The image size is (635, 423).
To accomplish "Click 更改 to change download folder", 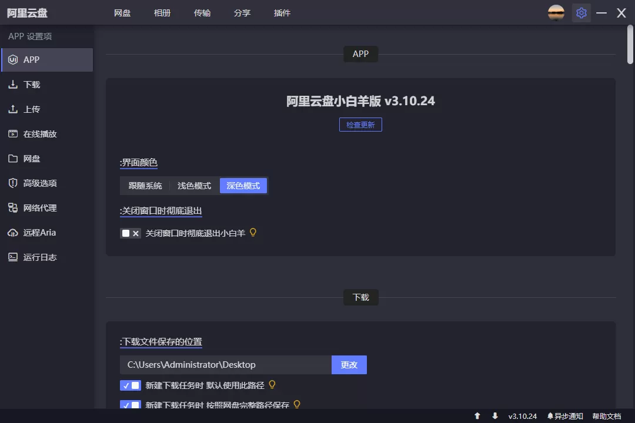I will pyautogui.click(x=349, y=364).
